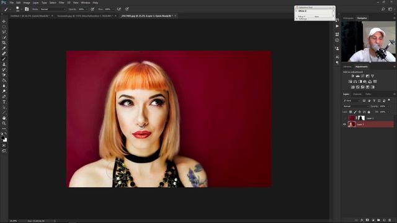397x223 pixels.
Task: Open the Image menu
Action: point(27,2)
